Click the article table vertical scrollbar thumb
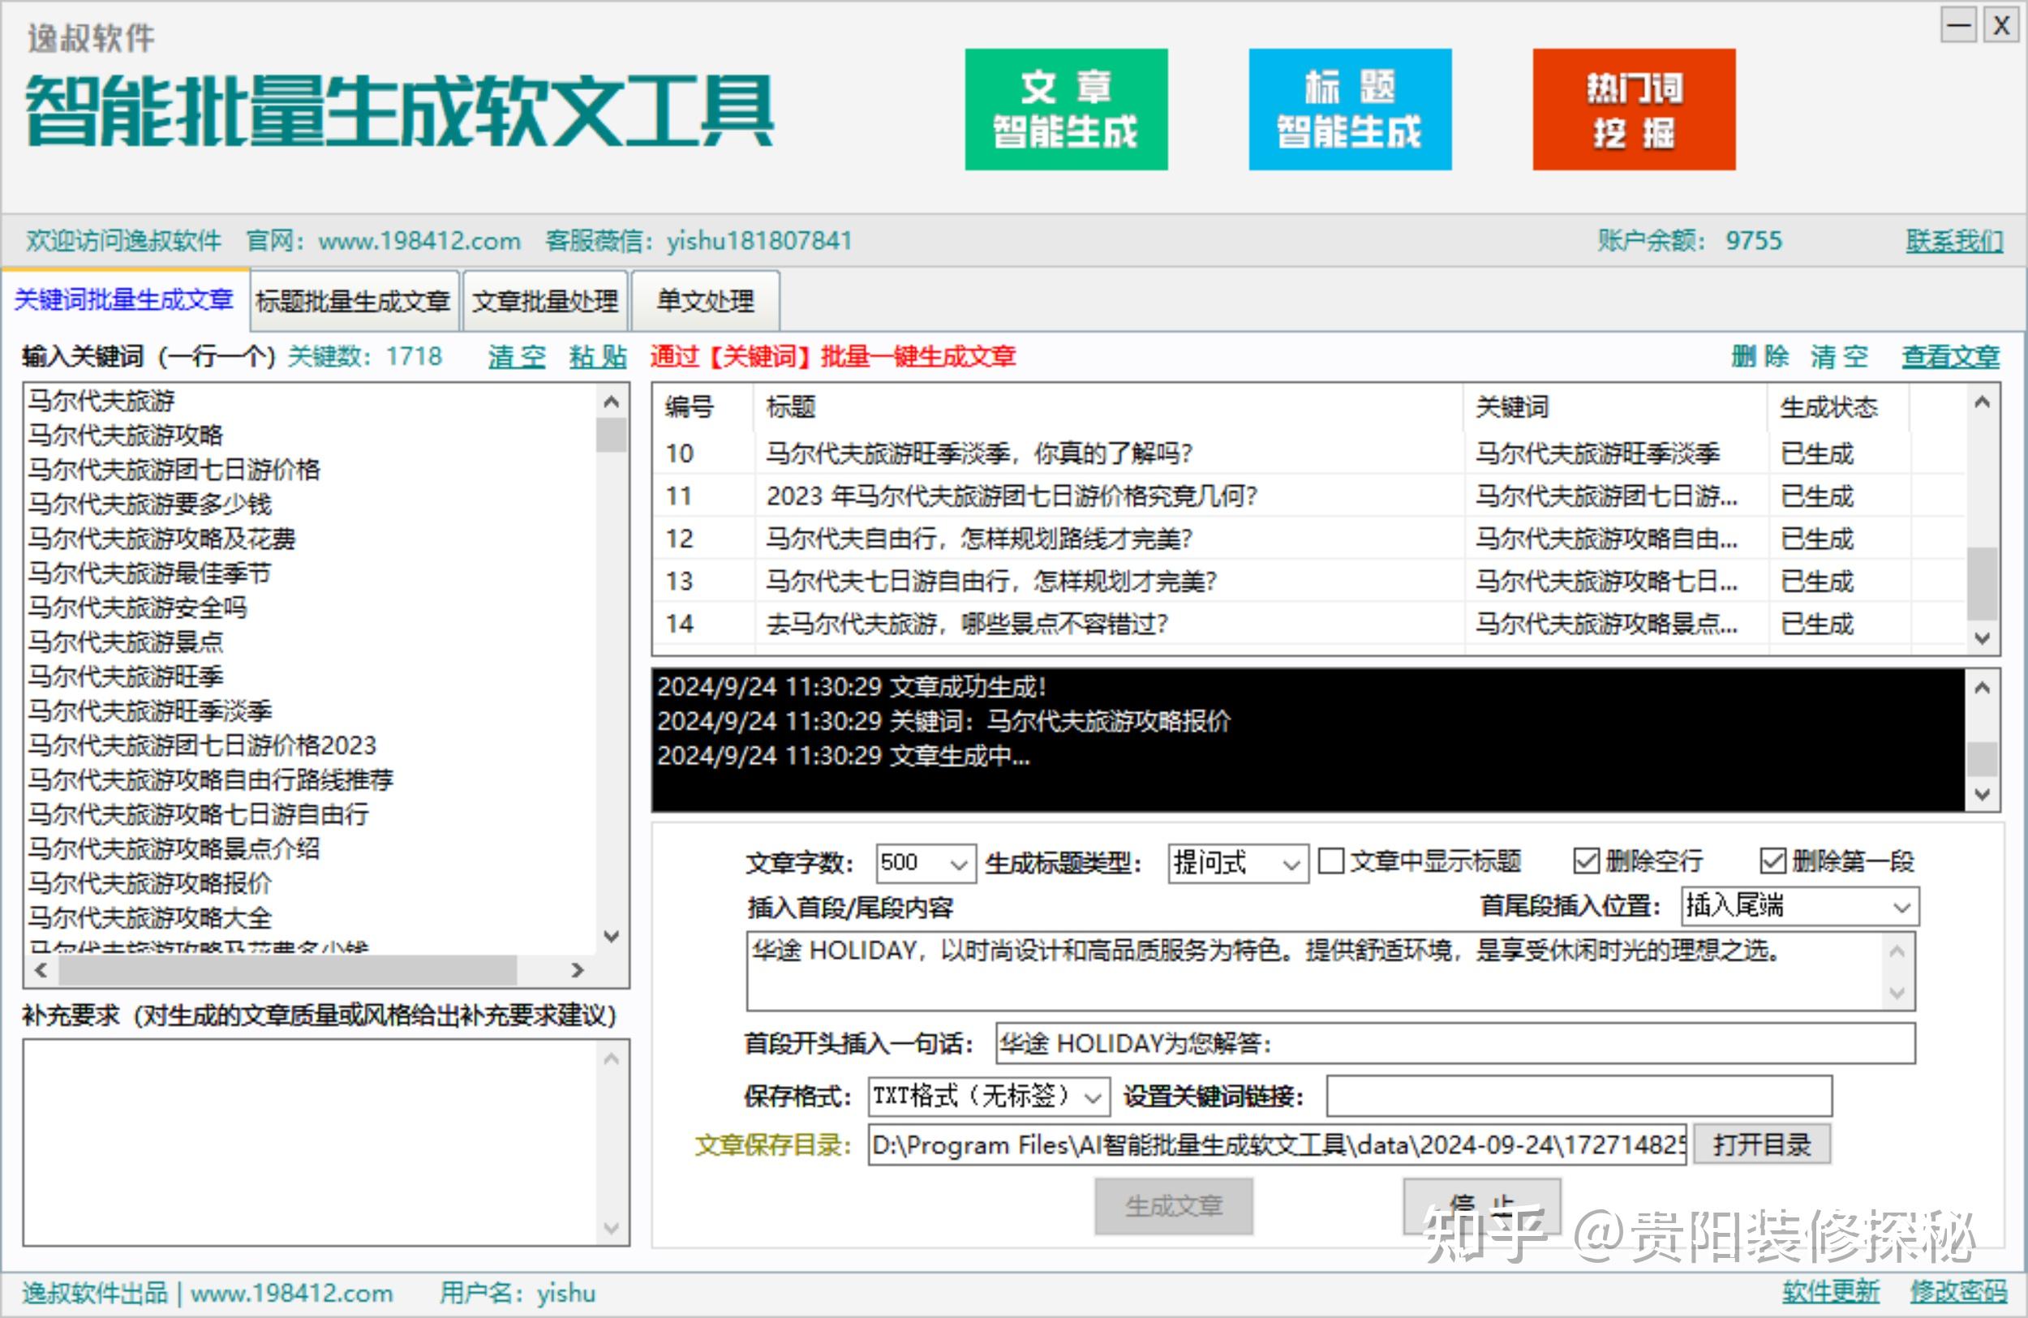Image resolution: width=2028 pixels, height=1318 pixels. [1982, 582]
